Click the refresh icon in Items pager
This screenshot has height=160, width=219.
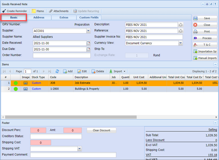[x=57, y=71]
